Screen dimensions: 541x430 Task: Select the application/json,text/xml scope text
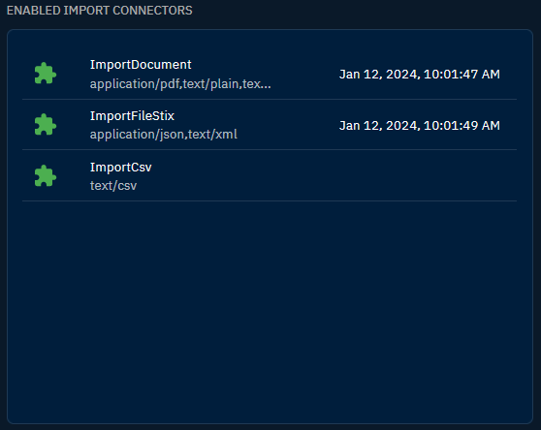pos(164,135)
